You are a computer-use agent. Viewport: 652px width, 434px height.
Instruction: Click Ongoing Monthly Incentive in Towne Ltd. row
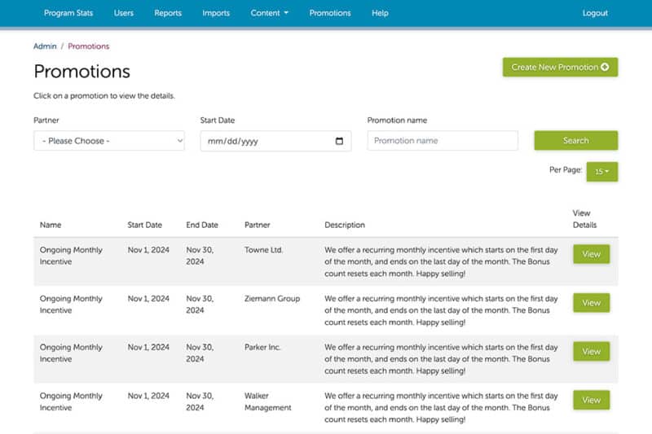click(x=71, y=256)
